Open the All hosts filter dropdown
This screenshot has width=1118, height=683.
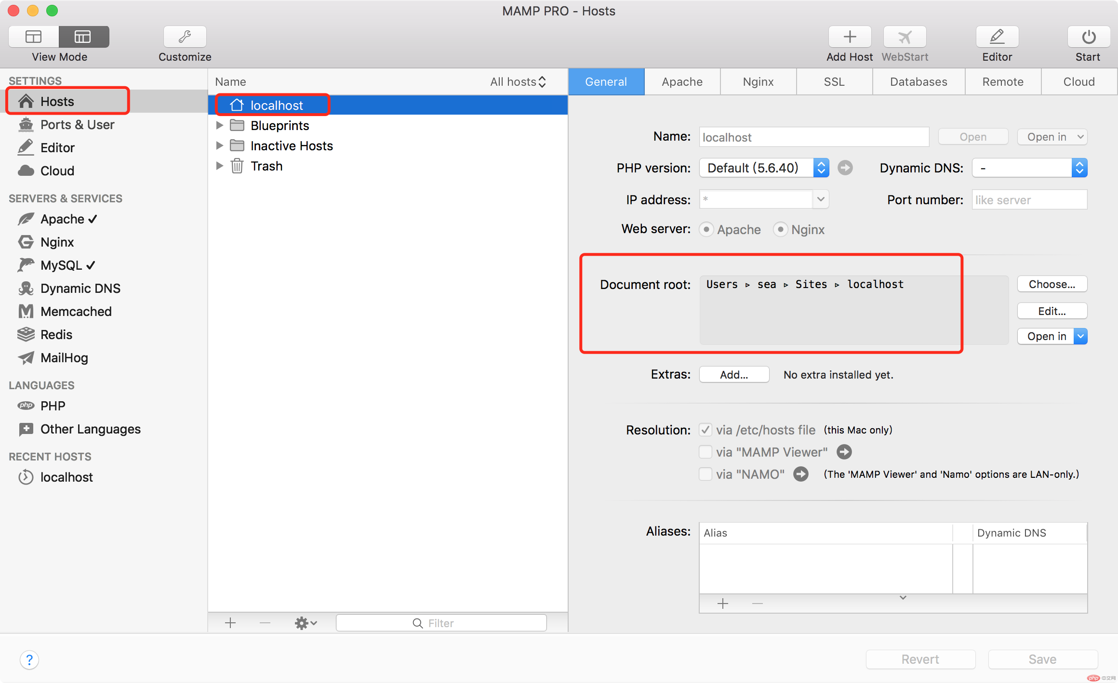[518, 82]
